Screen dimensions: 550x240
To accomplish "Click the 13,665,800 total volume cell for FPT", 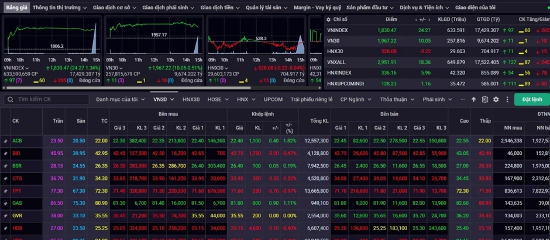I will coord(317,191).
